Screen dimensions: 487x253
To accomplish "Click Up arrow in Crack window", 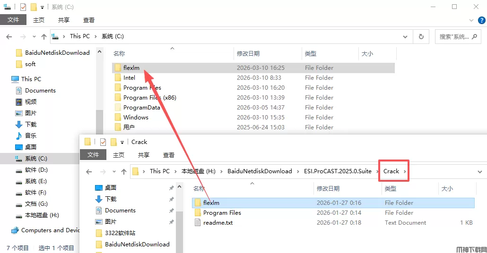I will pyautogui.click(x=124, y=171).
